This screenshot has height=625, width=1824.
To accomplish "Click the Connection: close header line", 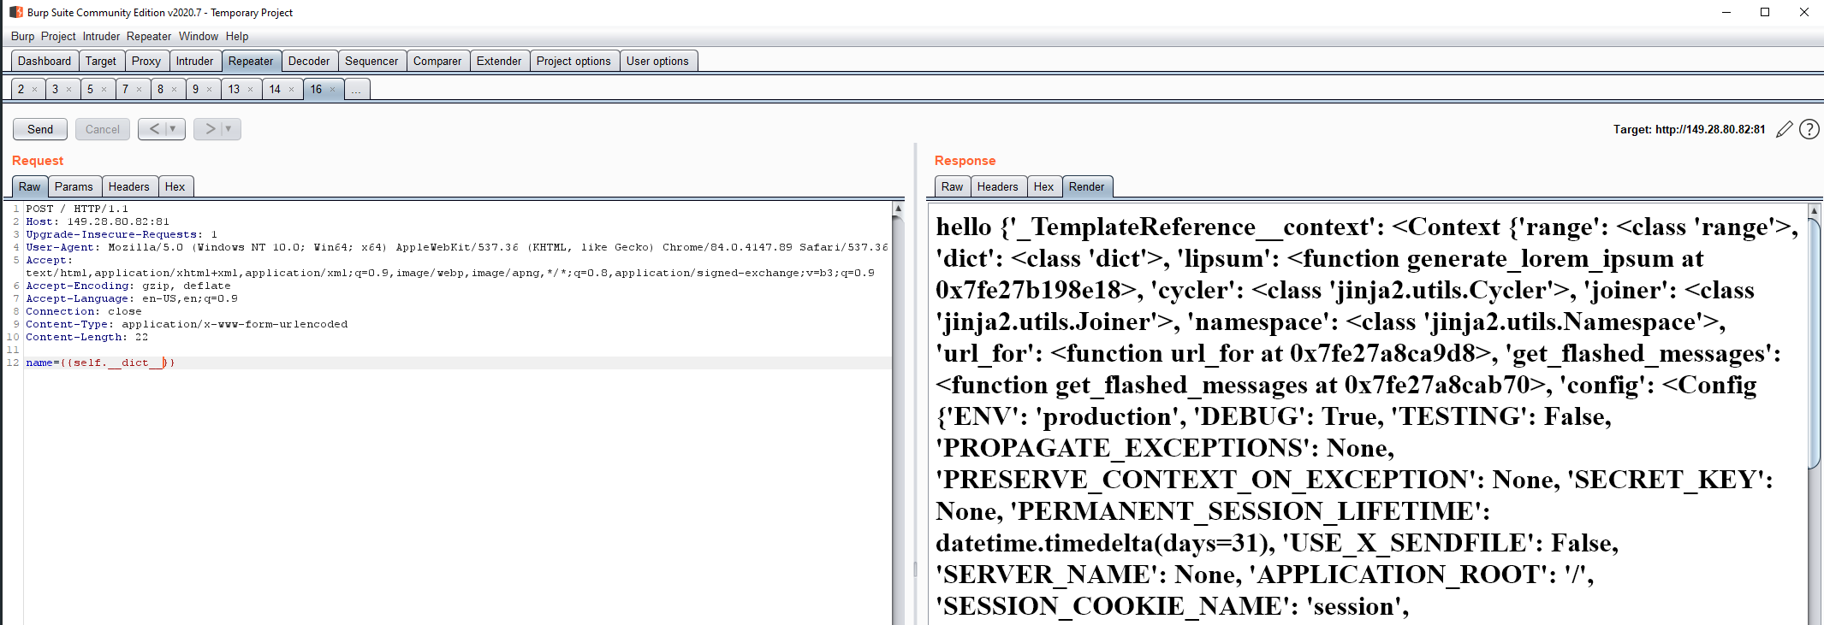I will point(84,311).
